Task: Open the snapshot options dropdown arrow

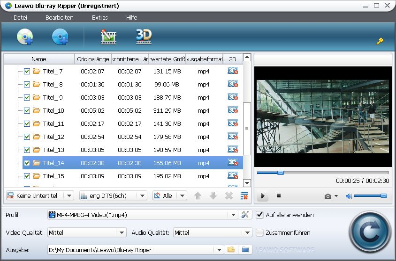Action: click(336, 196)
